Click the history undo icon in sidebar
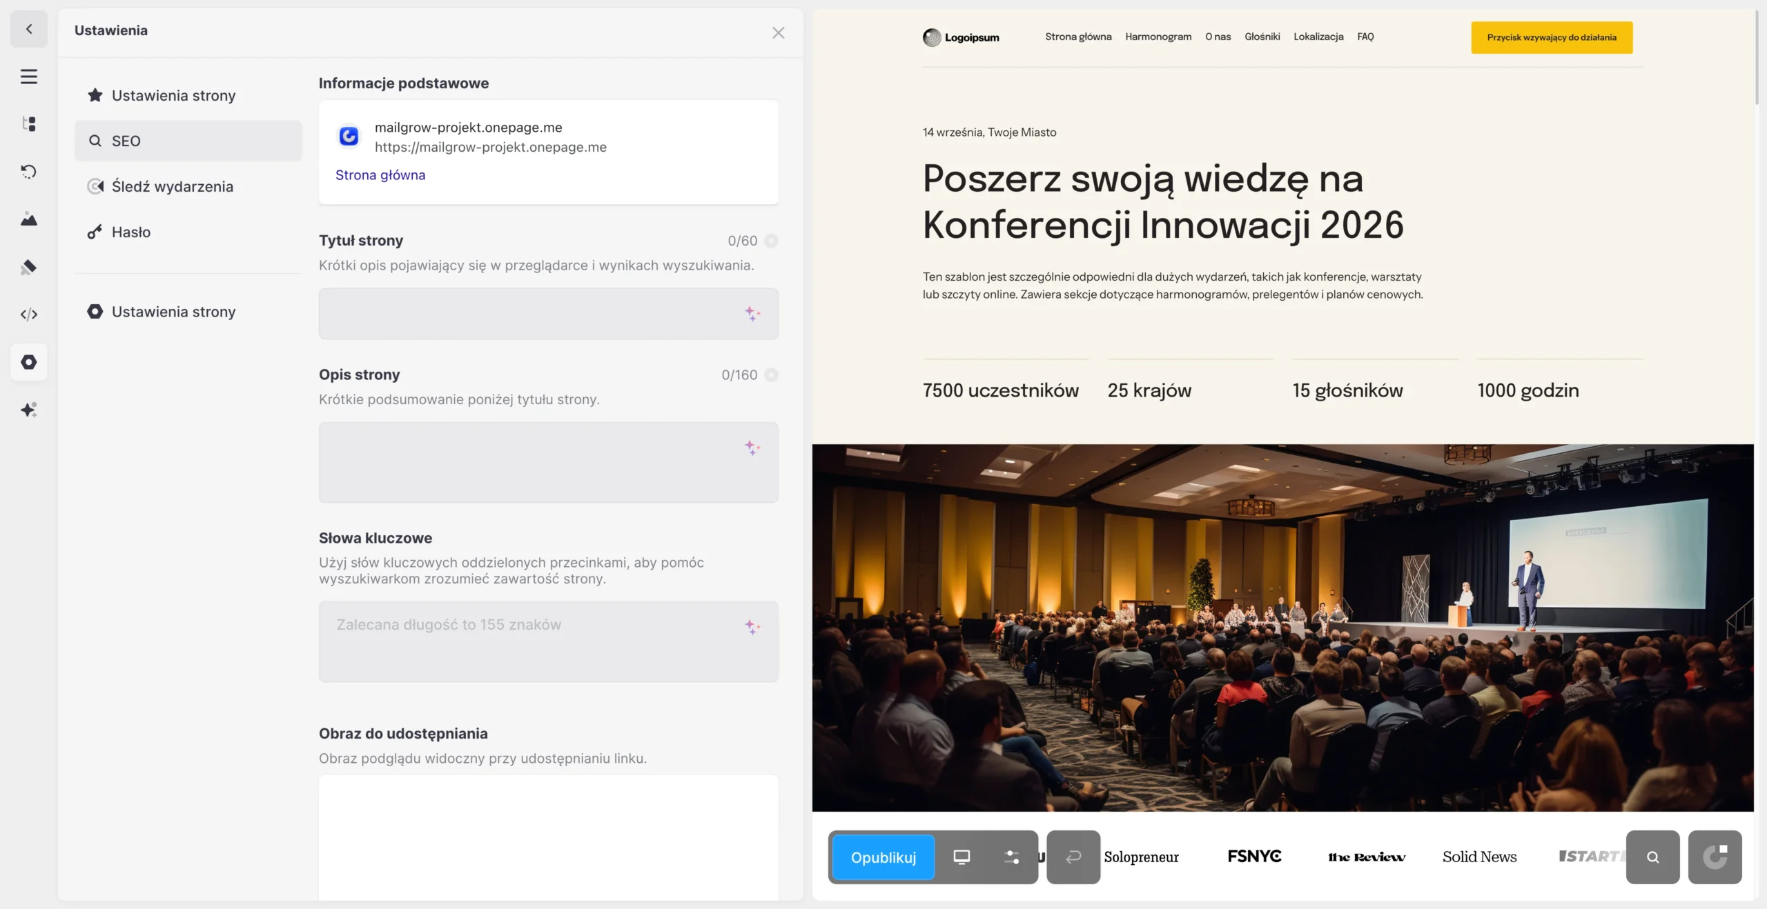 [x=29, y=172]
